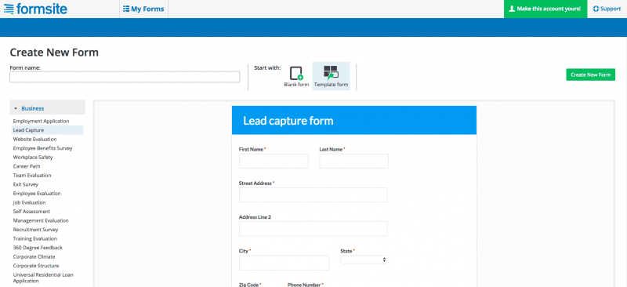
Task: Choose the Employee Benefits Survey template
Action: click(x=43, y=148)
